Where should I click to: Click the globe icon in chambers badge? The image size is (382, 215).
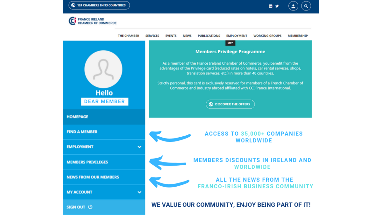tap(73, 5)
